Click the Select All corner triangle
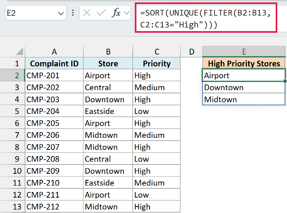The height and width of the screenshot is (213, 287). click(x=19, y=51)
